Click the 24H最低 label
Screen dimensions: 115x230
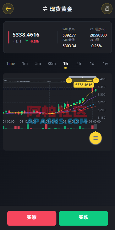[x=68, y=40]
